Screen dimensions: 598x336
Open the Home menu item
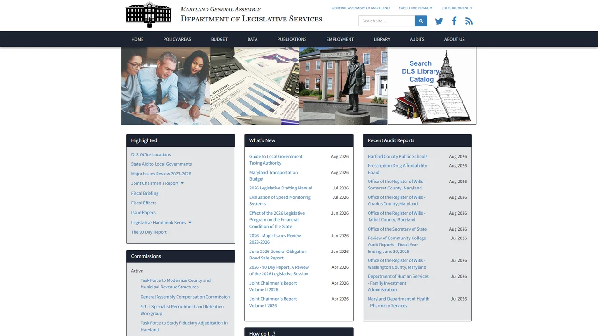(x=137, y=39)
